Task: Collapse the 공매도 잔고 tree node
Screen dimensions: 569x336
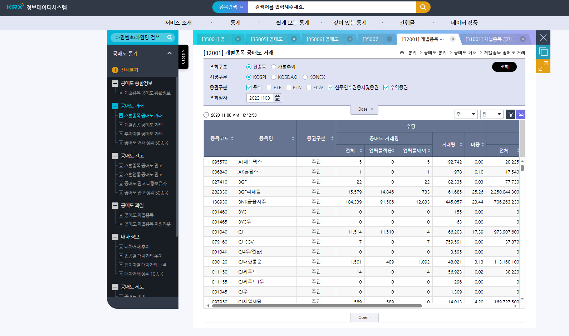Action: pyautogui.click(x=115, y=156)
